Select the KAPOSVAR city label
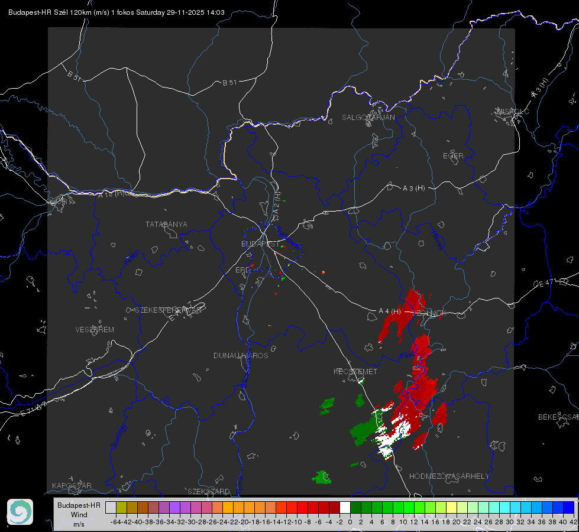This screenshot has height=532, width=579. 72,485
